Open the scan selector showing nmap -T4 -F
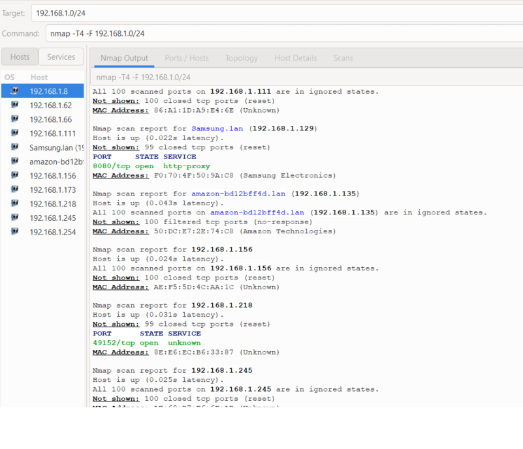The width and height of the screenshot is (523, 449). click(x=307, y=77)
